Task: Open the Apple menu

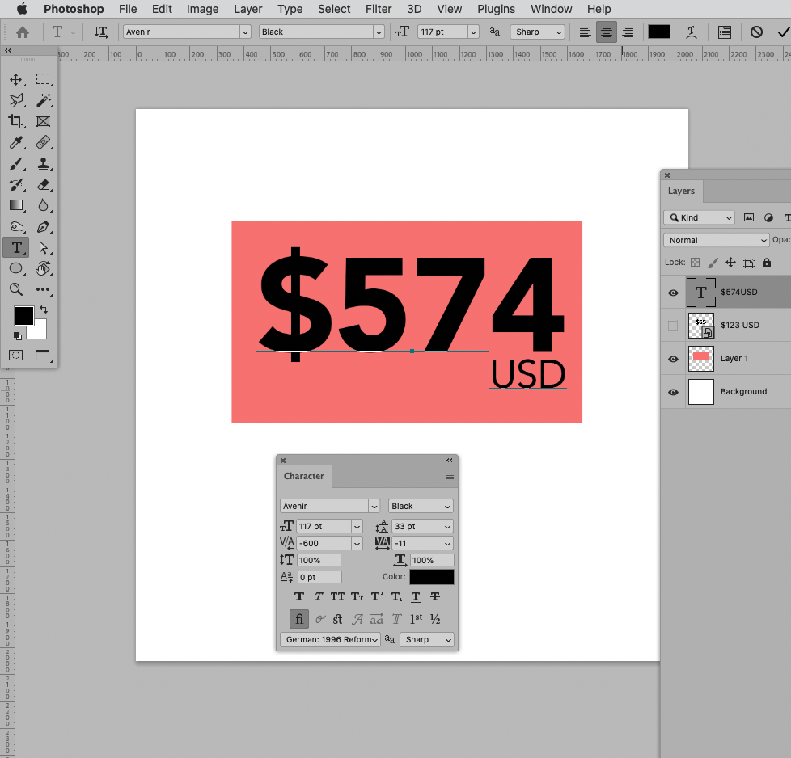Action: coord(22,9)
